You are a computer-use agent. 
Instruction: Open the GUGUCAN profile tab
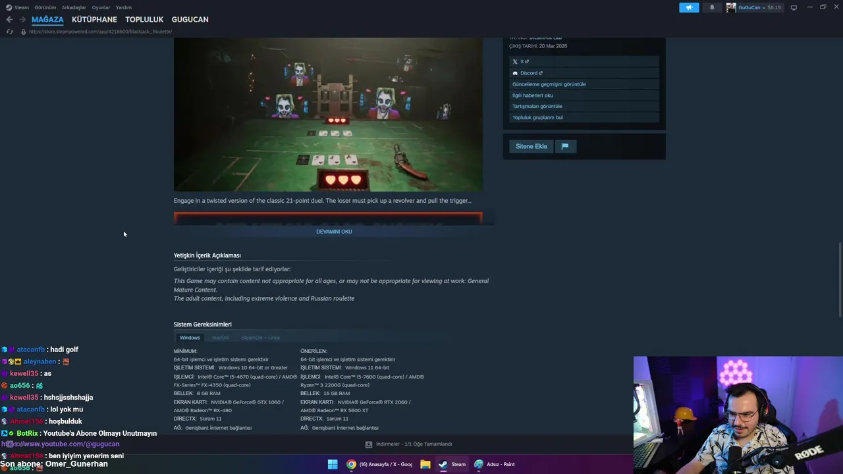[x=190, y=20]
